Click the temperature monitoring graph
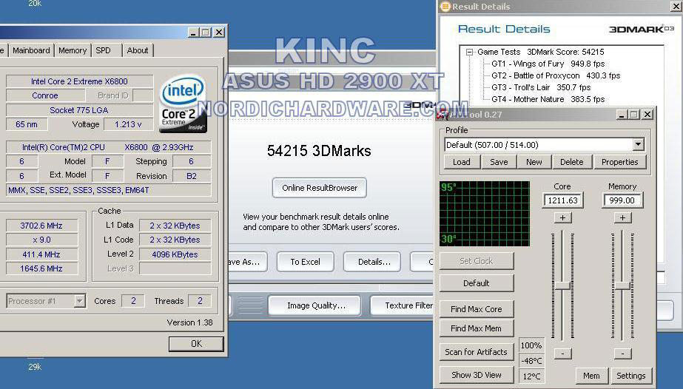 483,214
